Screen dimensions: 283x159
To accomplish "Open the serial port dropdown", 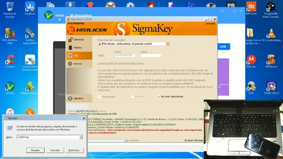I will coord(168,44).
